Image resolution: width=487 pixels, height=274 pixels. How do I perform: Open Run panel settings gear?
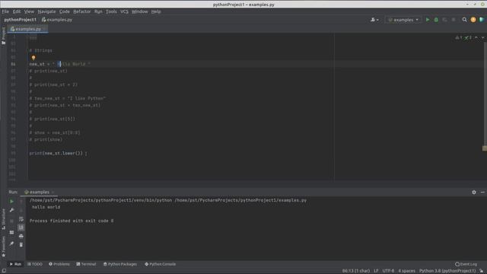[474, 193]
